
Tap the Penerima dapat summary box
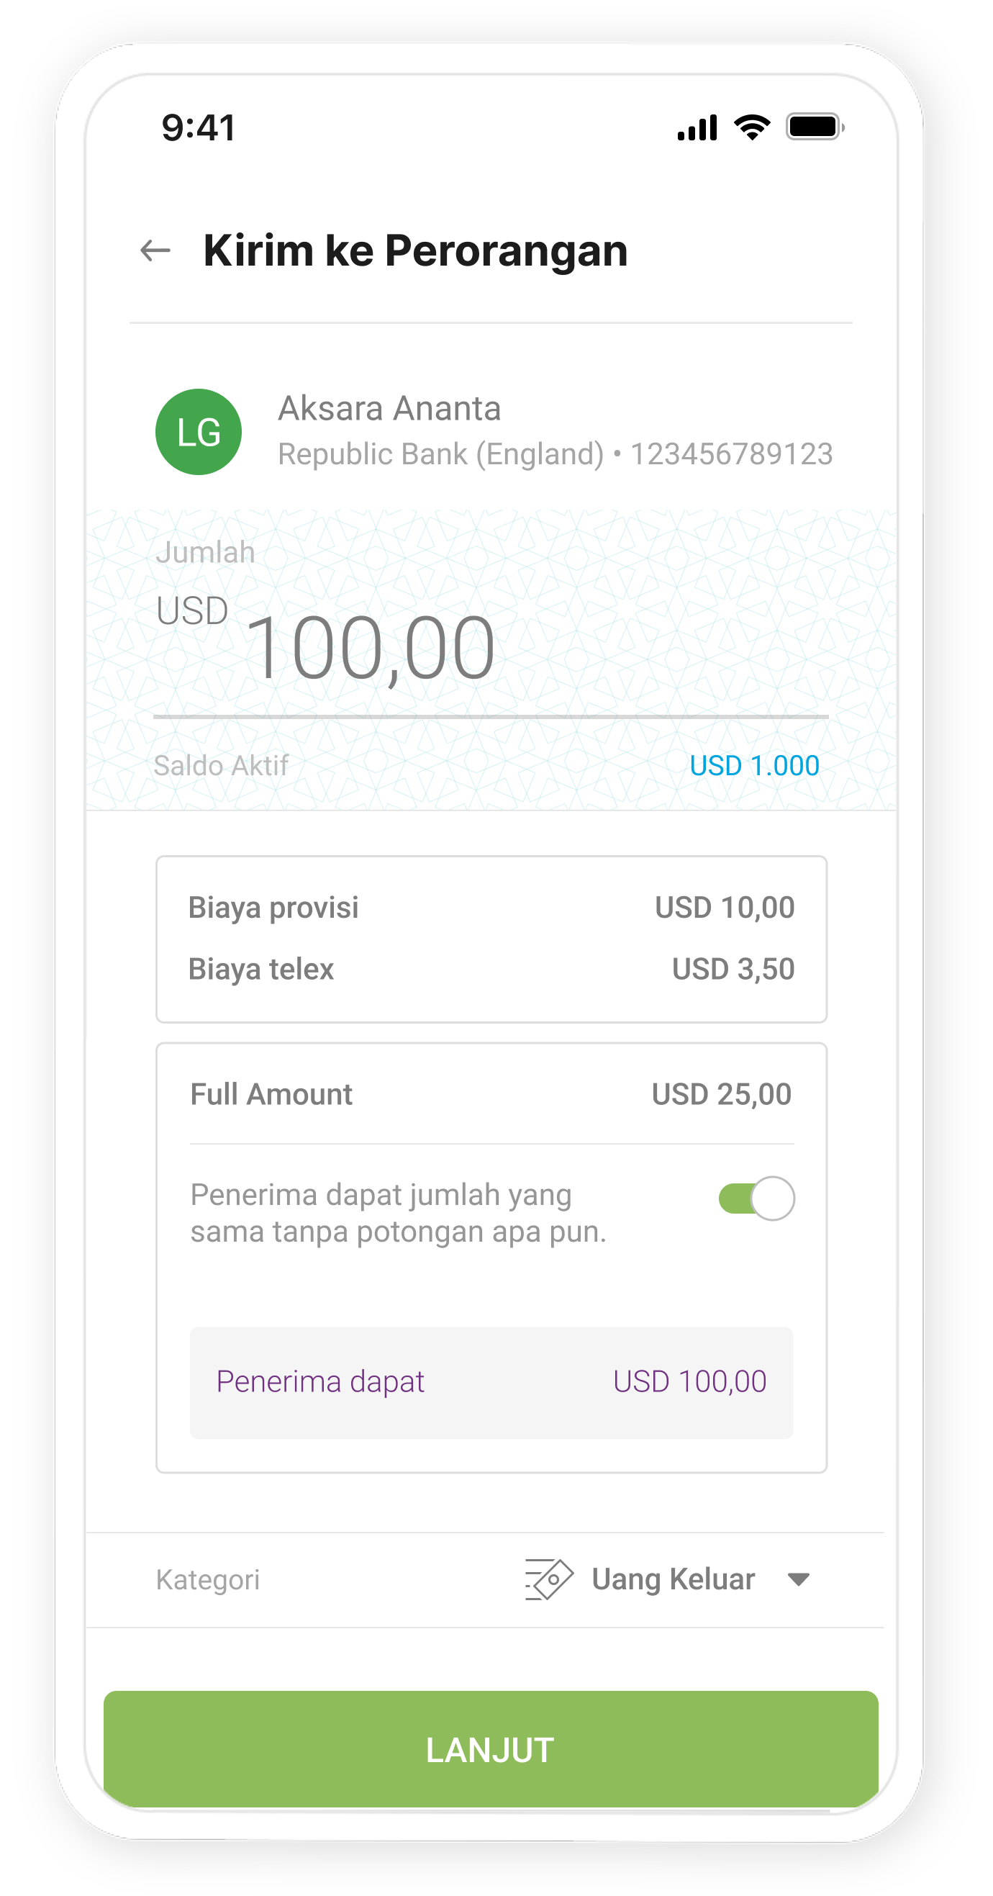[491, 1382]
